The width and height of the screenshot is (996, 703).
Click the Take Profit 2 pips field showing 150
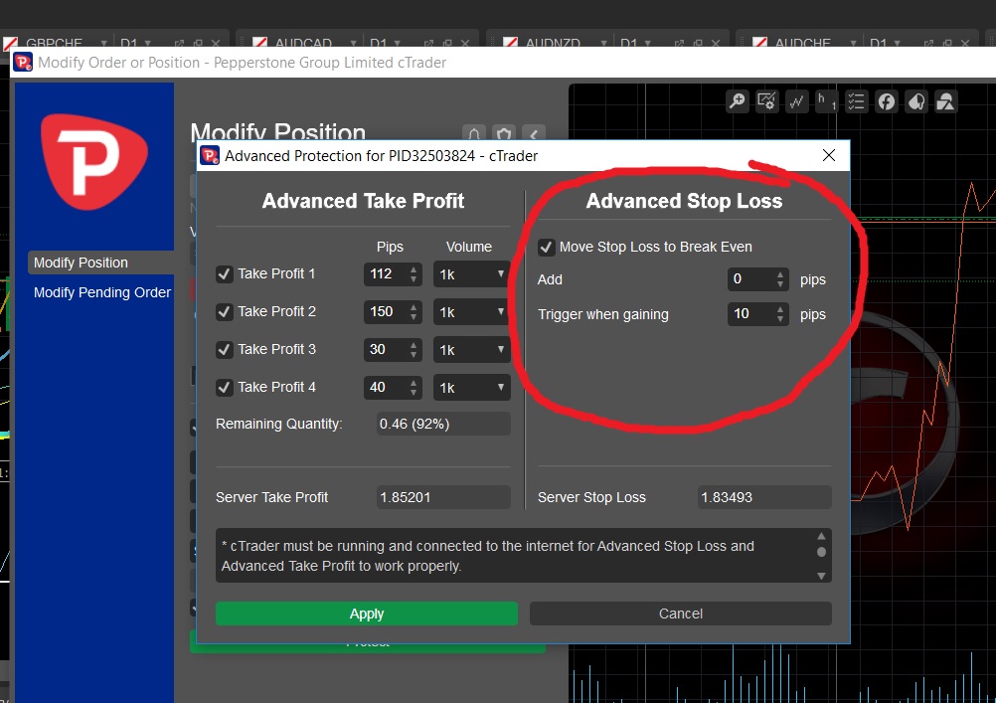click(x=387, y=312)
